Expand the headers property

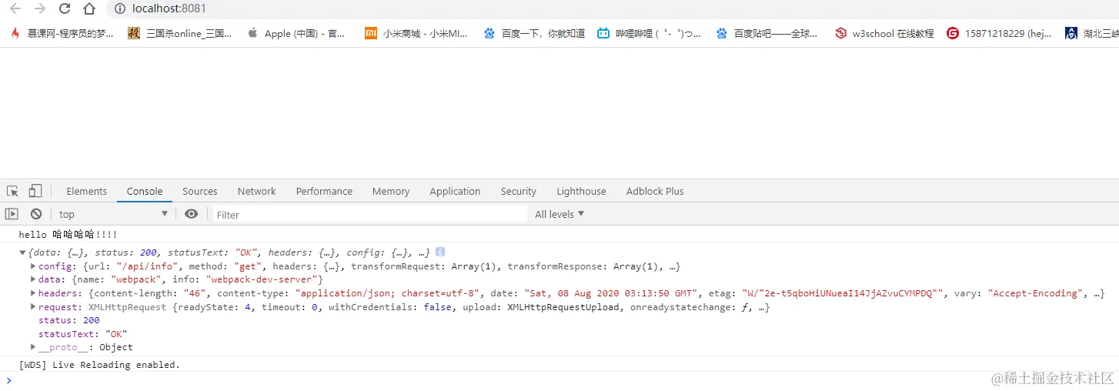[x=33, y=293]
